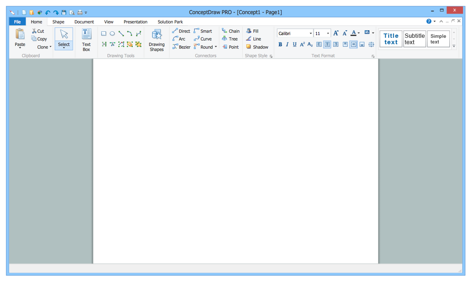Apply the Title text style thumbnail
The width and height of the screenshot is (471, 282).
[x=391, y=39]
